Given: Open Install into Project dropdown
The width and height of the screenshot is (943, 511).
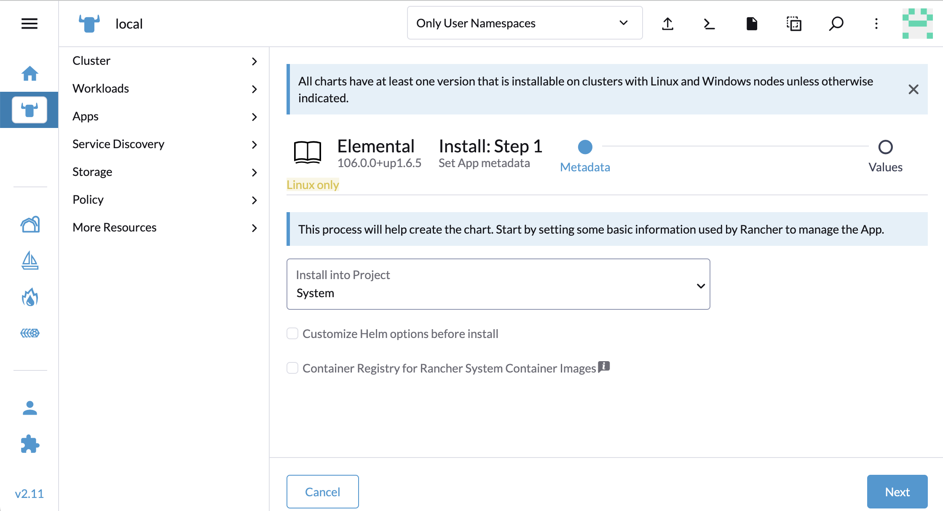Looking at the screenshot, I should pos(498,284).
